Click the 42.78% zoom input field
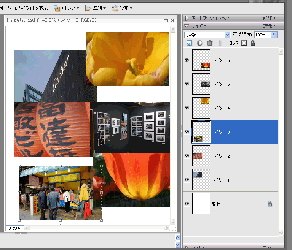This screenshot has height=250, width=292. pyautogui.click(x=14, y=228)
